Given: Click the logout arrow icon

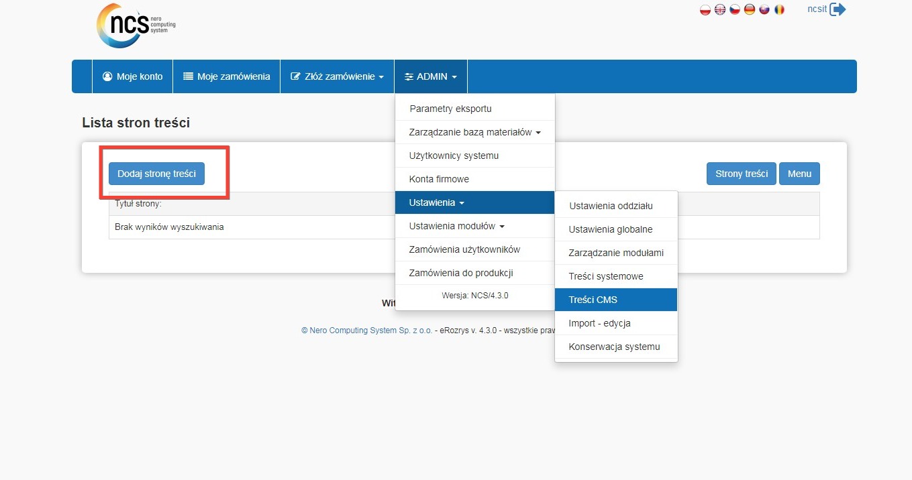Looking at the screenshot, I should pyautogui.click(x=838, y=9).
